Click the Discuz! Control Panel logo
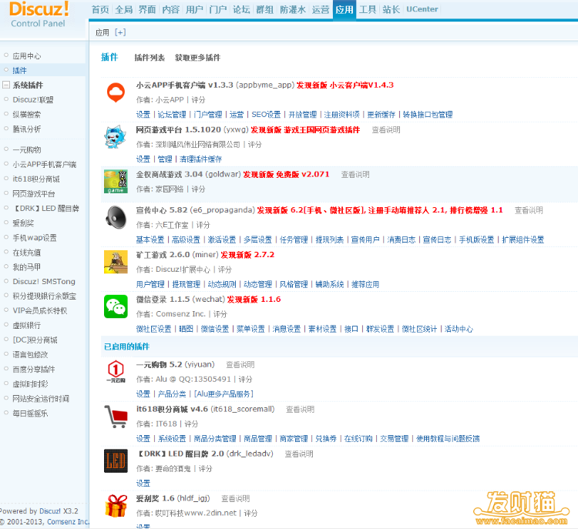Image resolution: width=578 pixels, height=529 pixels. click(x=39, y=15)
